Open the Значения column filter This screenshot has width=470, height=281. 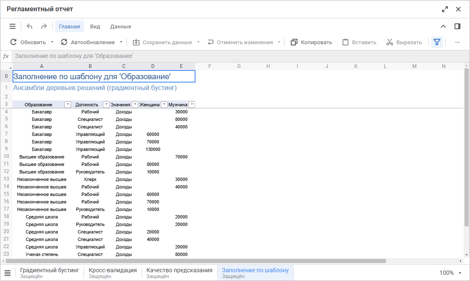tap(135, 105)
